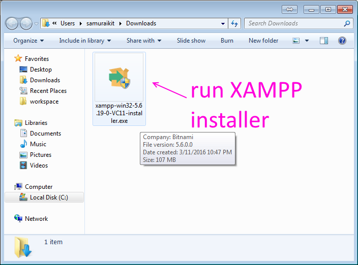Image resolution: width=358 pixels, height=265 pixels.
Task: Select Documents library
Action: [45, 134]
